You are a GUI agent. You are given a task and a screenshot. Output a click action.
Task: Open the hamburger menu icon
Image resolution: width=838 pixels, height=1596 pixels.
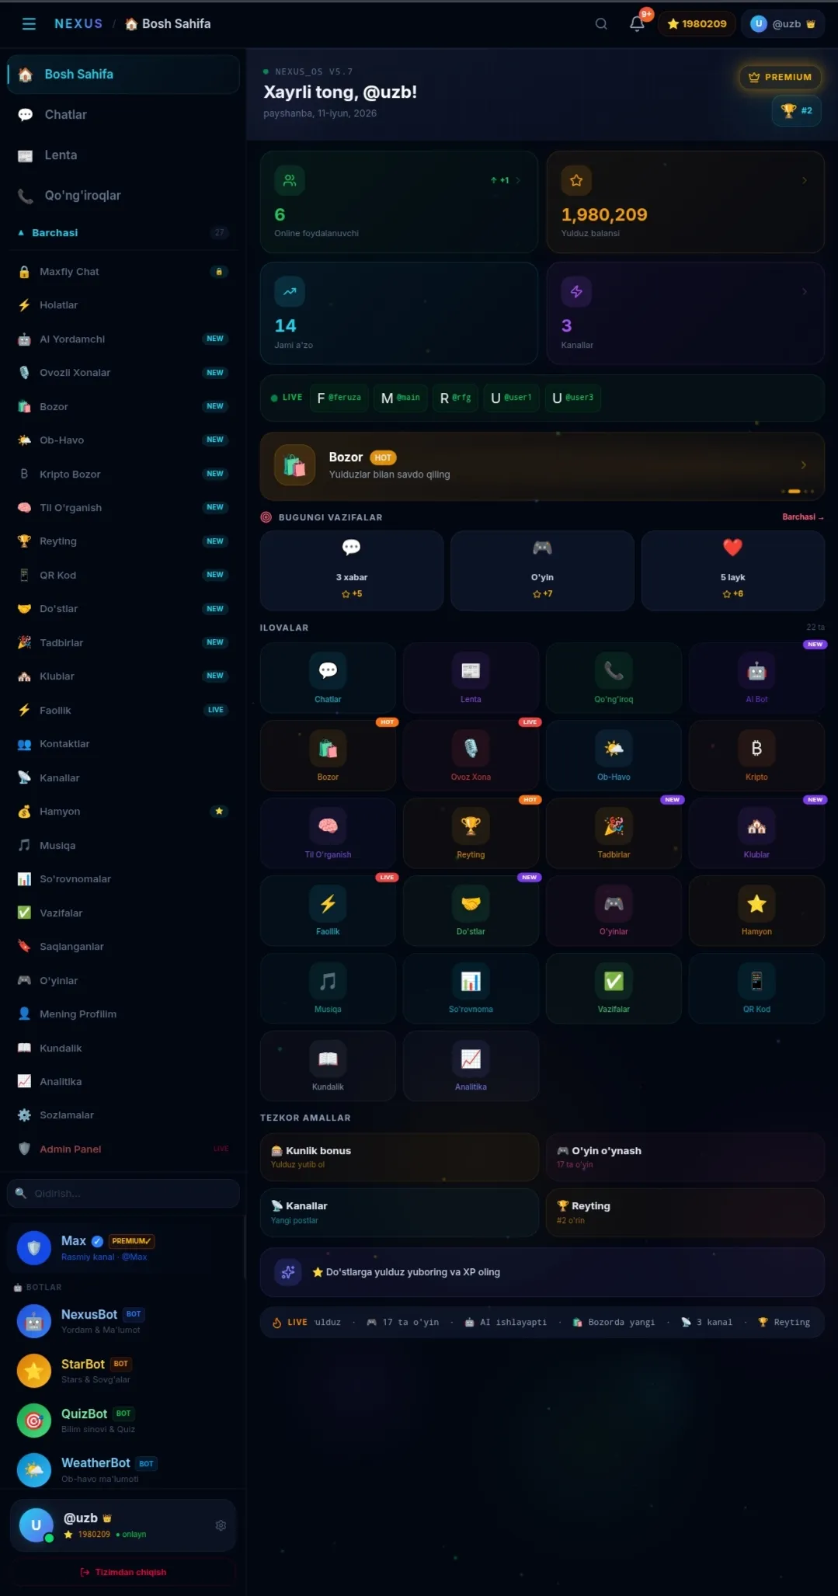tap(29, 24)
